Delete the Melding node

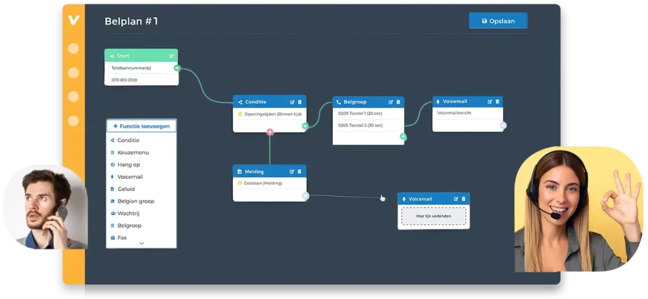click(300, 171)
